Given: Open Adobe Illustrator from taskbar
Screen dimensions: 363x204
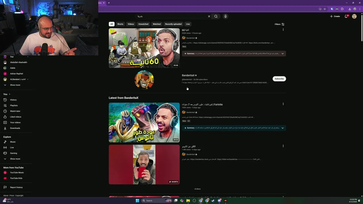Looking at the screenshot, I should tap(225, 201).
